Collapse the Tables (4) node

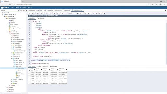[11, 58]
